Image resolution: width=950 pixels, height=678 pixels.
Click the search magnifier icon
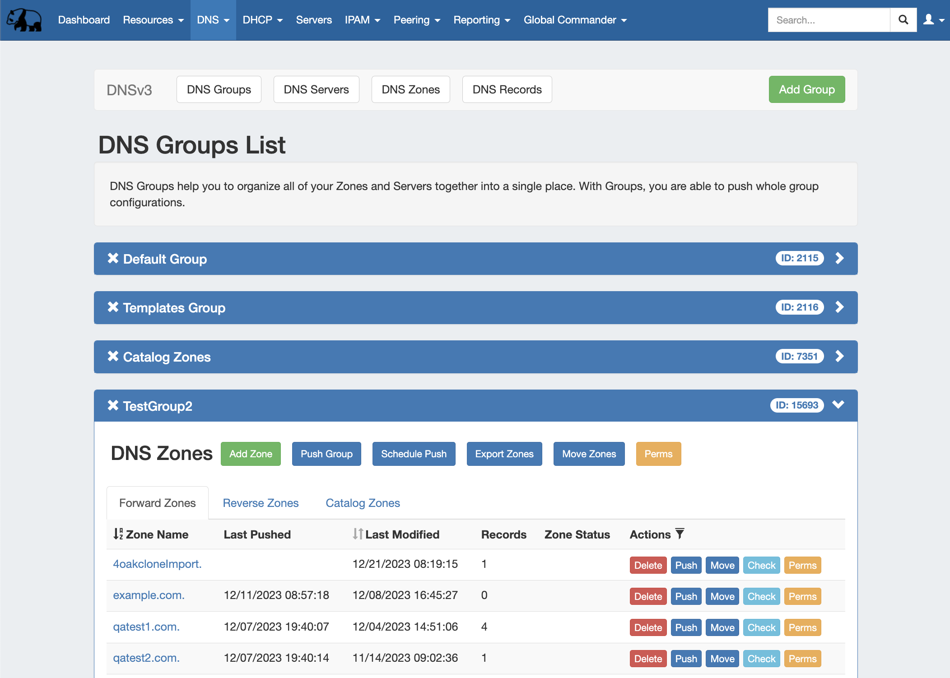(903, 19)
